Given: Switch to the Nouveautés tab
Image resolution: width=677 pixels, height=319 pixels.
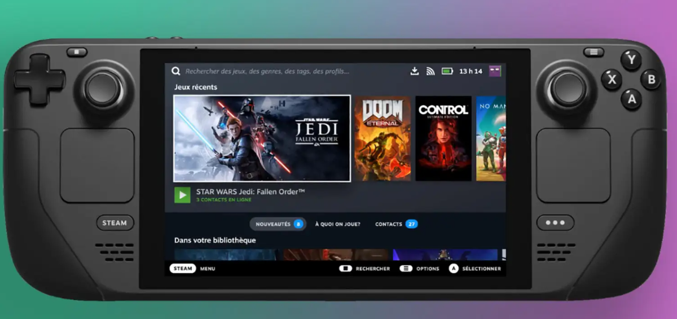Looking at the screenshot, I should pos(278,224).
